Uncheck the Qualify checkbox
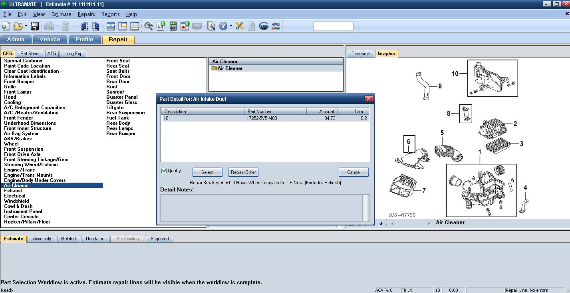The width and height of the screenshot is (570, 293). 164,171
